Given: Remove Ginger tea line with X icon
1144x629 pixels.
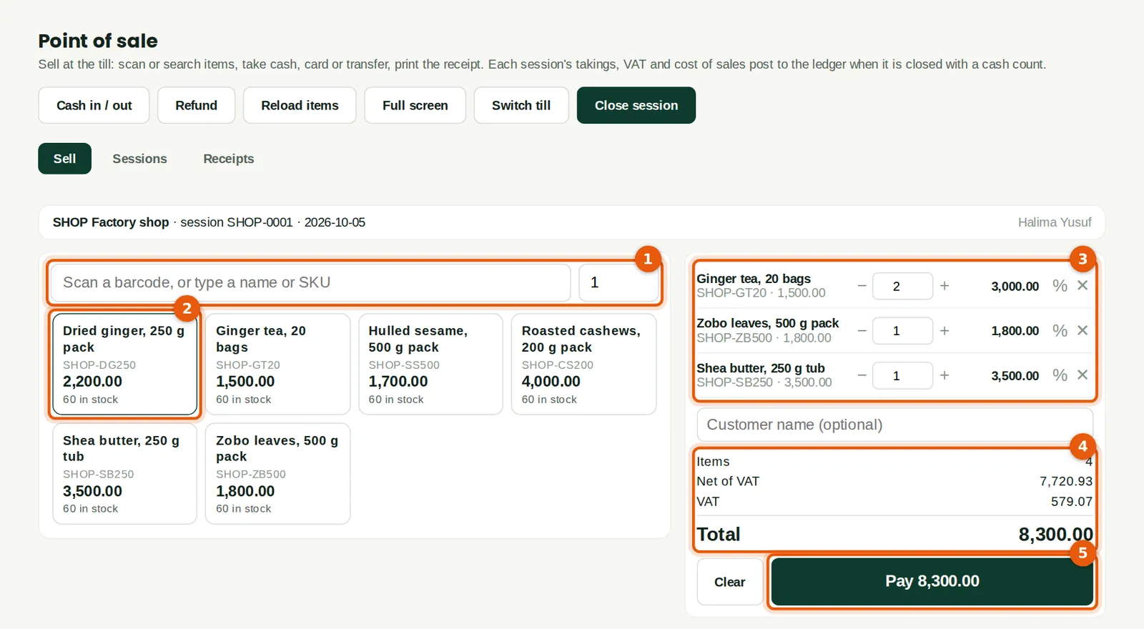Looking at the screenshot, I should click(1083, 285).
